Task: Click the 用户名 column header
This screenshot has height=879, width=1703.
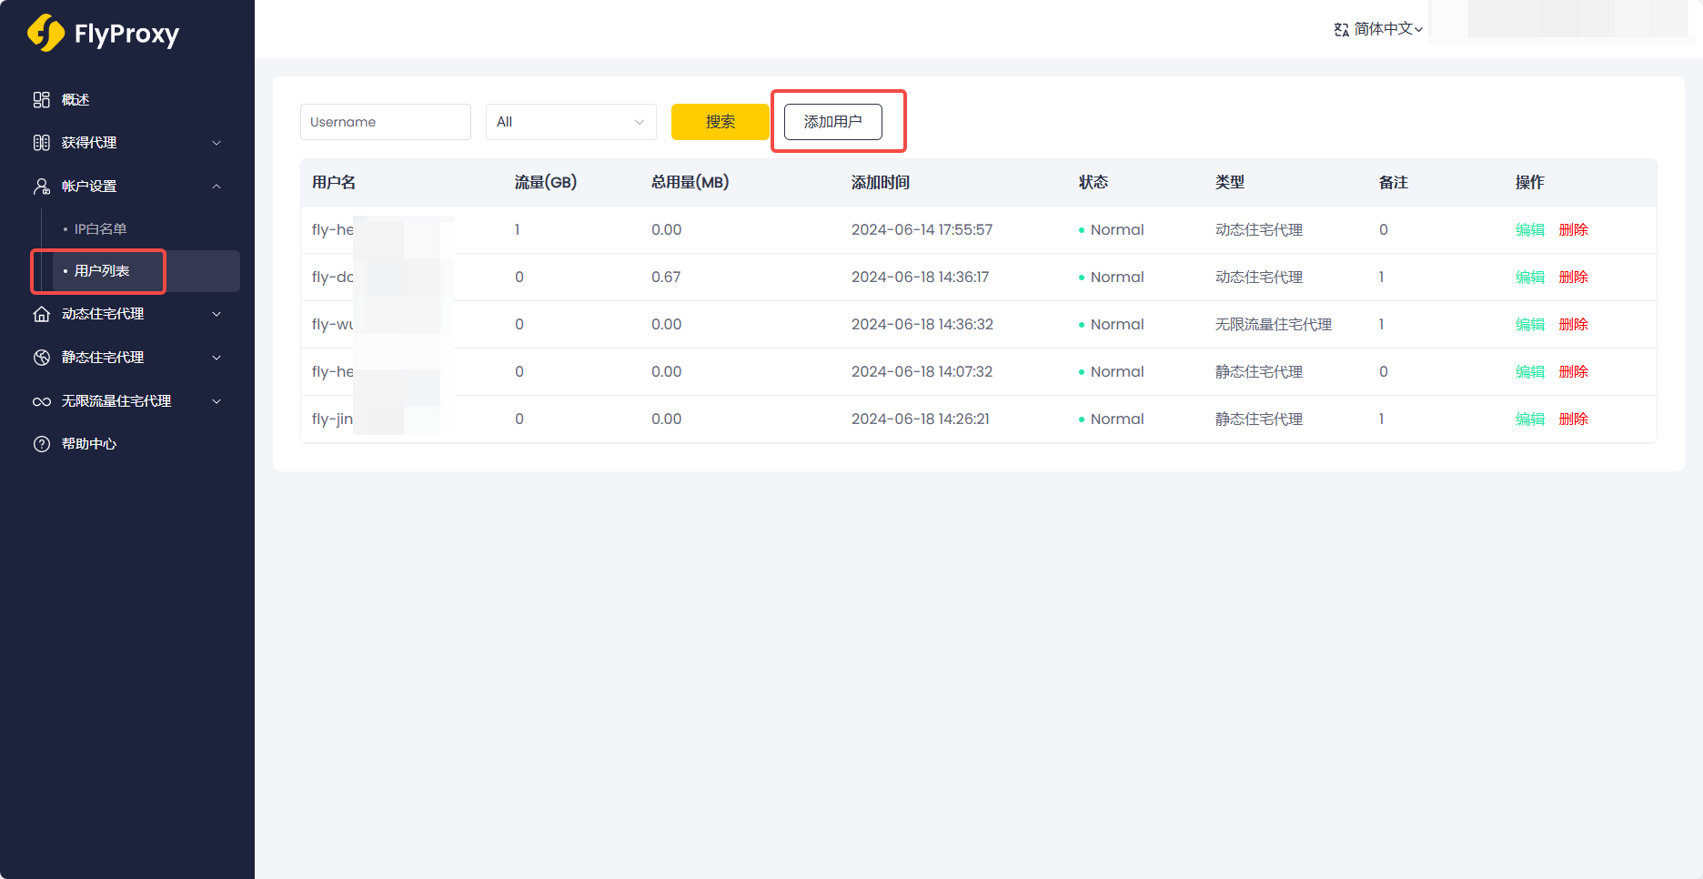Action: click(334, 183)
